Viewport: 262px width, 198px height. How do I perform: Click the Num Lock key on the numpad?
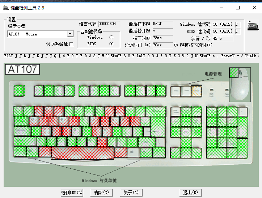212,111
